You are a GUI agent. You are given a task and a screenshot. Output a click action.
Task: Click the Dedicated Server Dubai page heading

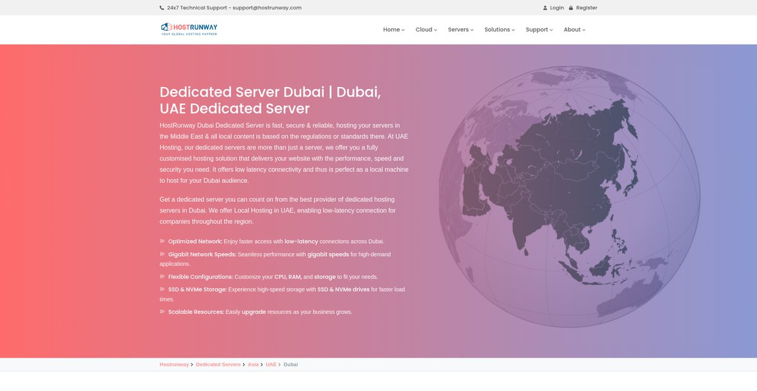tap(271, 100)
